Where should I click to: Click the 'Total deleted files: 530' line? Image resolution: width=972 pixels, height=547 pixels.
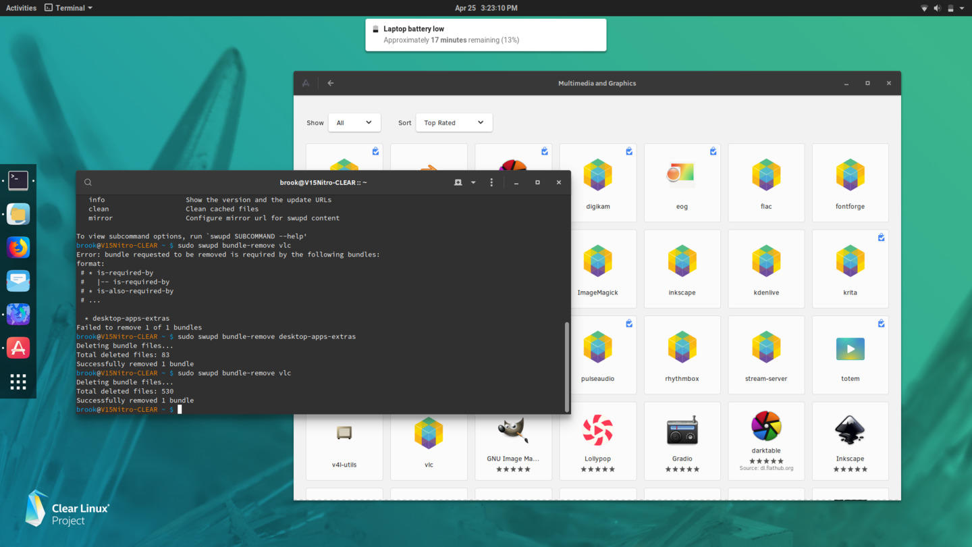pyautogui.click(x=125, y=391)
